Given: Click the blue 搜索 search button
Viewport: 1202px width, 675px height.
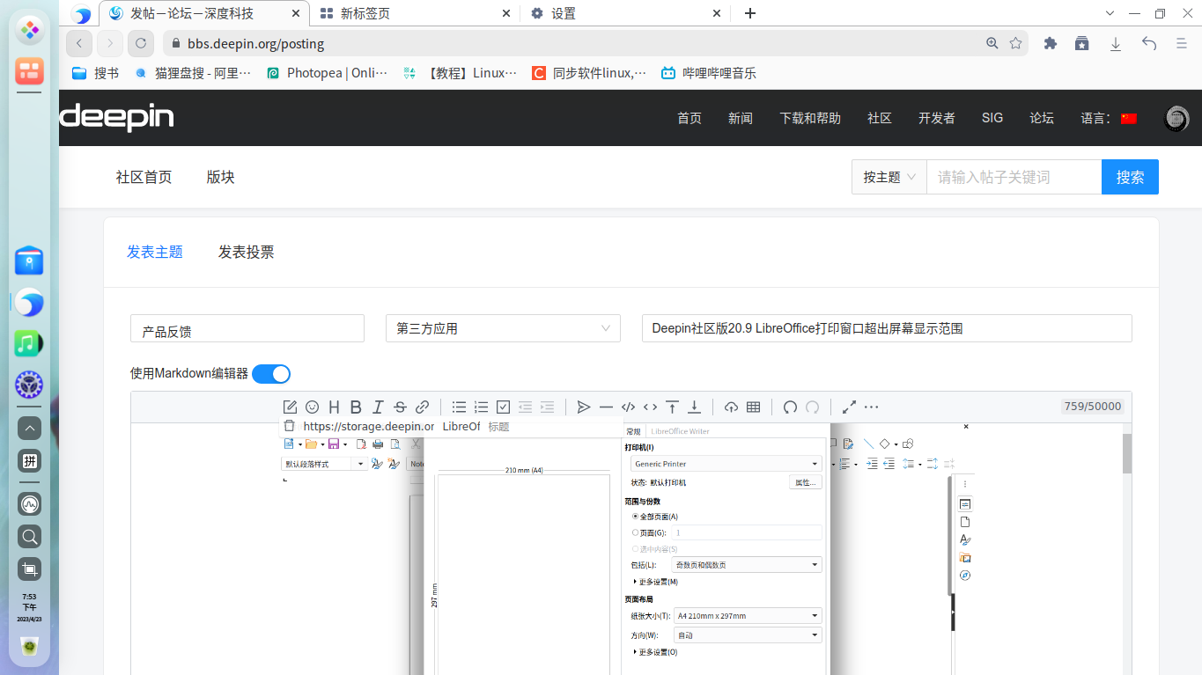Looking at the screenshot, I should coord(1130,176).
